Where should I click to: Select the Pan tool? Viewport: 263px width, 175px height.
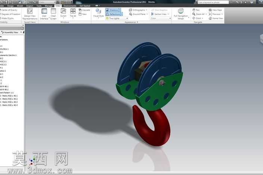[196, 10]
